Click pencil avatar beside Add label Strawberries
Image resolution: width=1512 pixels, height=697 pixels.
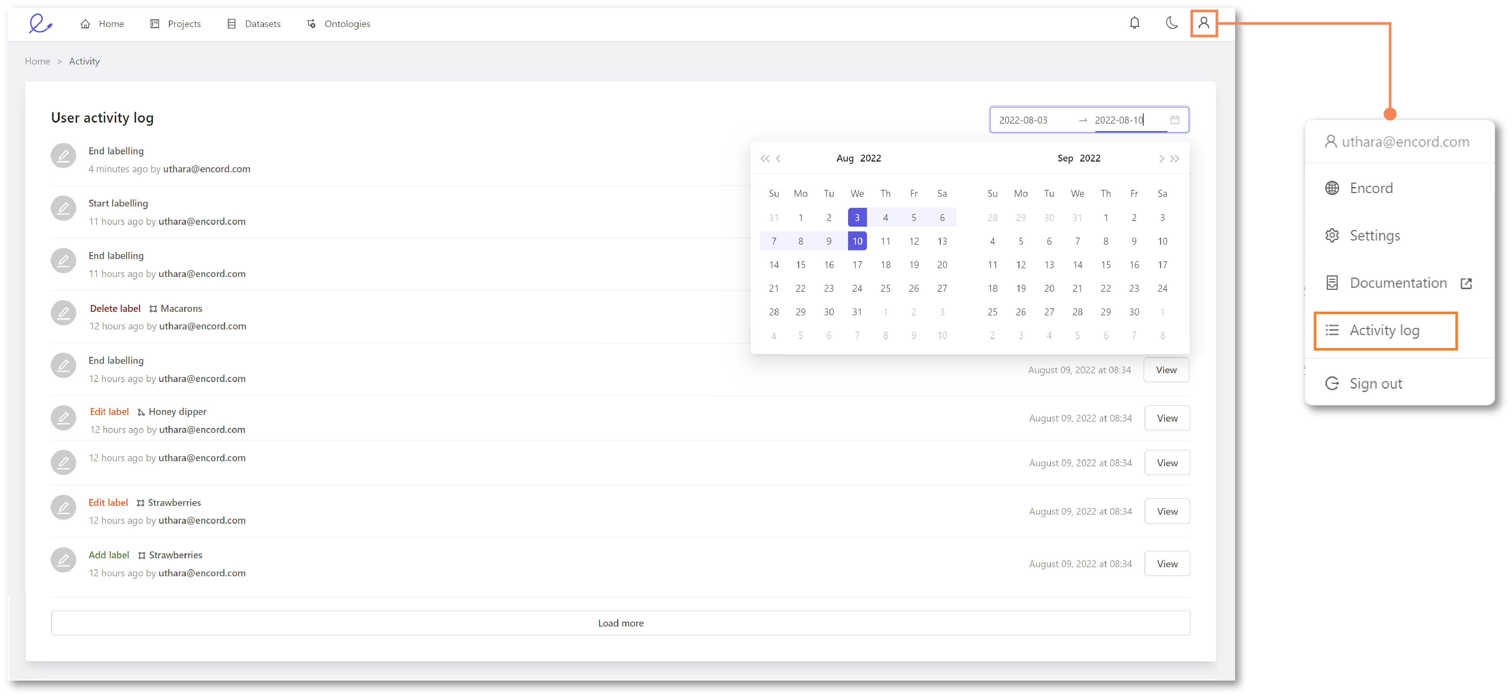coord(63,560)
